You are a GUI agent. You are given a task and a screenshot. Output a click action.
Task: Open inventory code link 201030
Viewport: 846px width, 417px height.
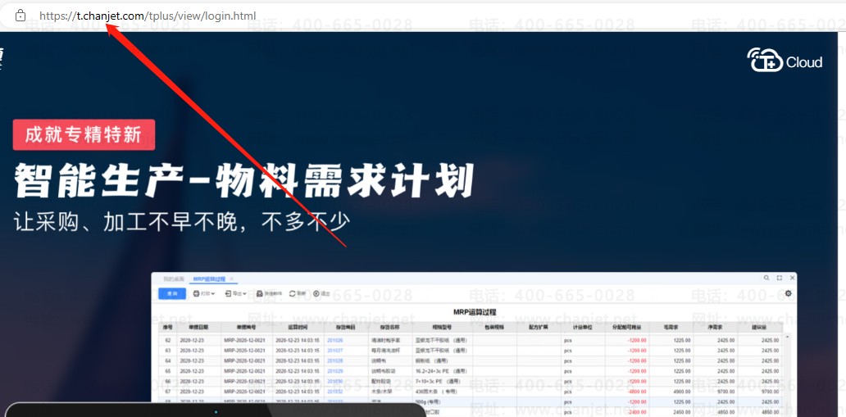pyautogui.click(x=335, y=382)
